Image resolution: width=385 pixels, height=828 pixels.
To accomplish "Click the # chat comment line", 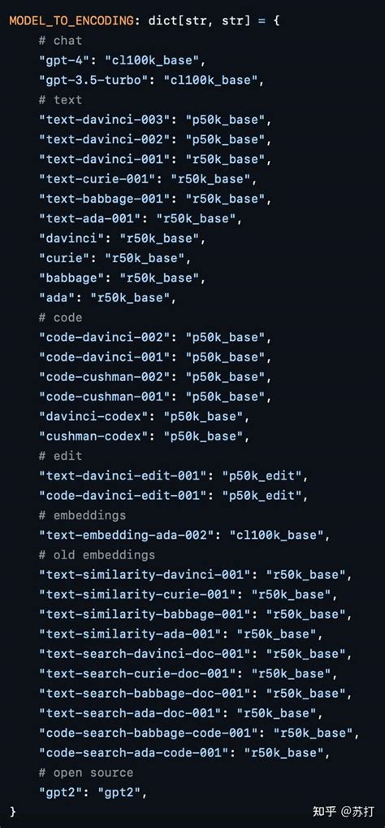I will tap(60, 41).
